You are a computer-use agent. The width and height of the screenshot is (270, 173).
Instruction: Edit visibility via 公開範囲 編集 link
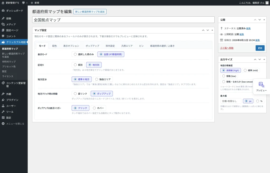[242, 34]
